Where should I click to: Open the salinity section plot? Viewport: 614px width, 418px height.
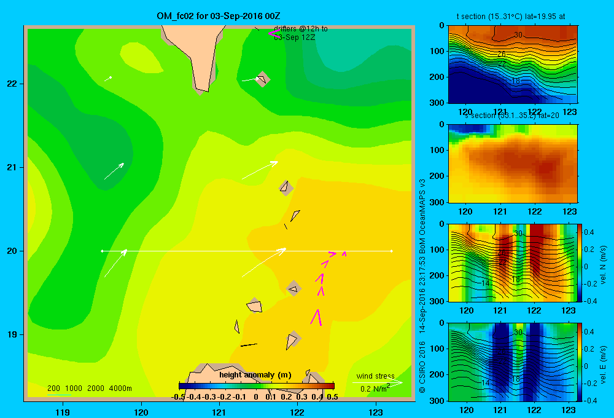(x=513, y=163)
